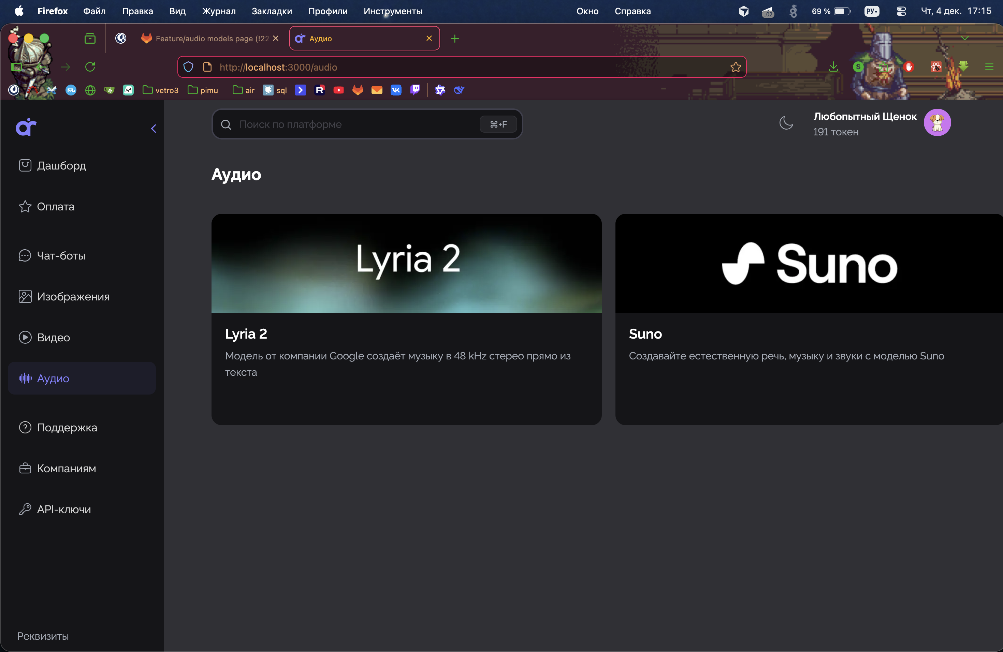Open the VK bookmark

point(396,90)
